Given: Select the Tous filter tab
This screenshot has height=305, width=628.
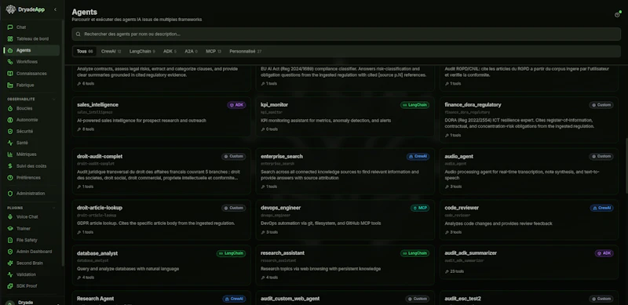Looking at the screenshot, I should (85, 51).
